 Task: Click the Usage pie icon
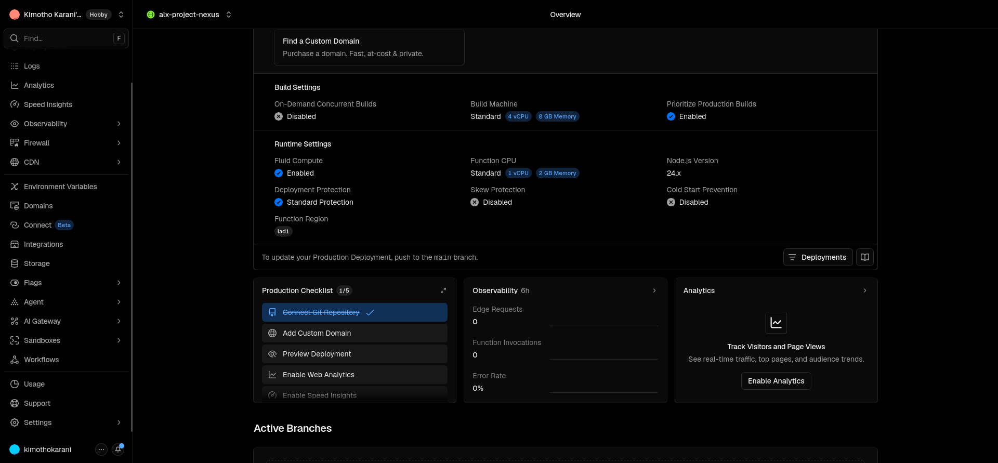coord(15,384)
